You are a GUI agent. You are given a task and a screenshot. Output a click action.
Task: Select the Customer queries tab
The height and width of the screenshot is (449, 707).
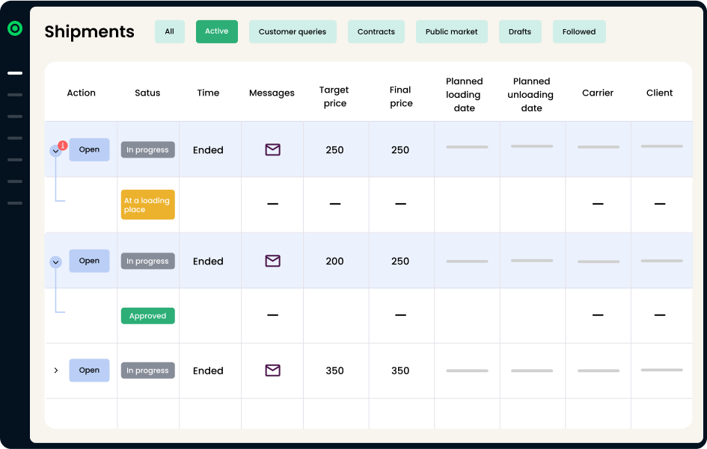tap(293, 31)
